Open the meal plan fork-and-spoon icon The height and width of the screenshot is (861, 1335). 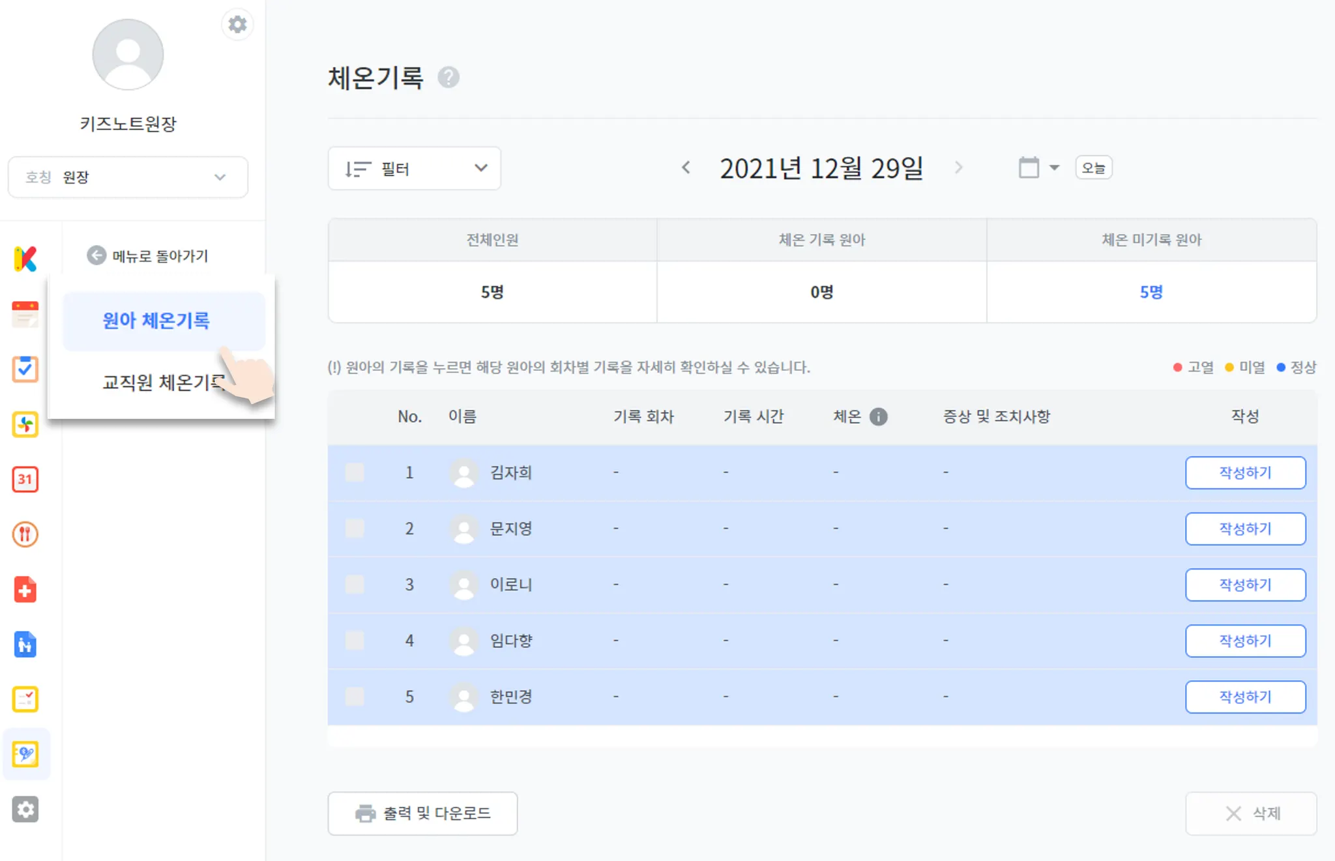pos(25,534)
